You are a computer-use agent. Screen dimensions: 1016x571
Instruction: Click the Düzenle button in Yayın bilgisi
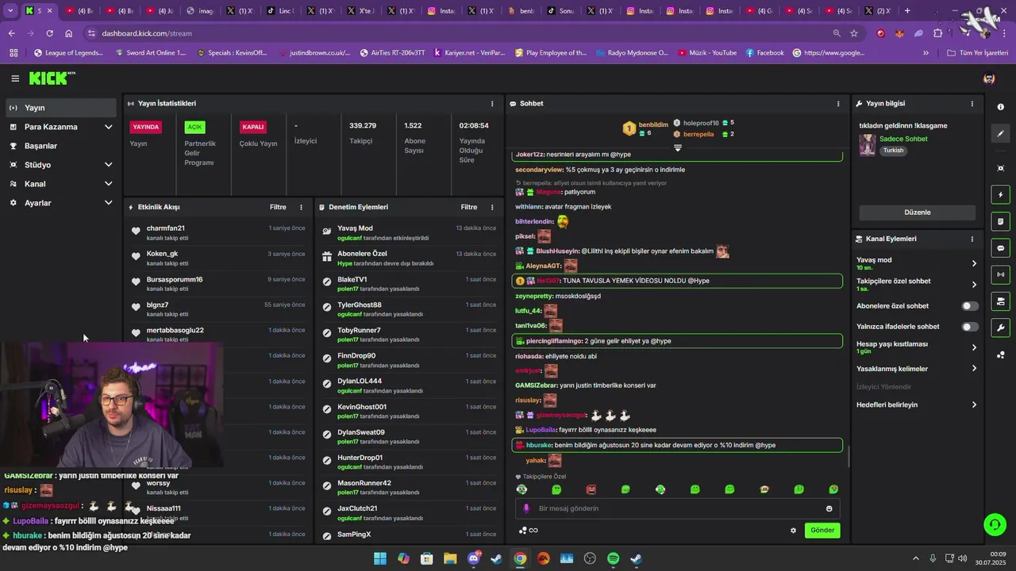[918, 213]
